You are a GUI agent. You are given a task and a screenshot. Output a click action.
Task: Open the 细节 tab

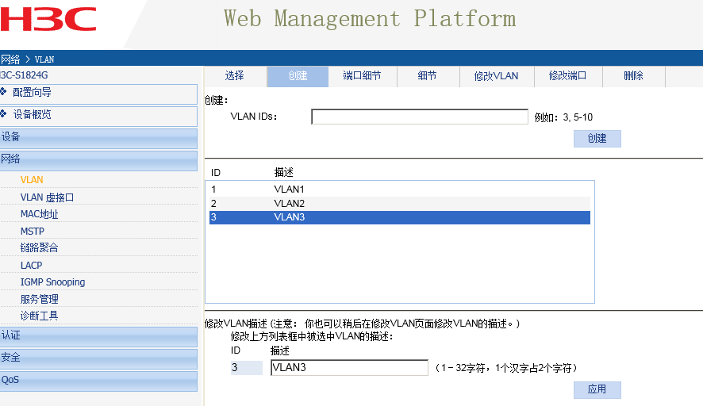[427, 76]
